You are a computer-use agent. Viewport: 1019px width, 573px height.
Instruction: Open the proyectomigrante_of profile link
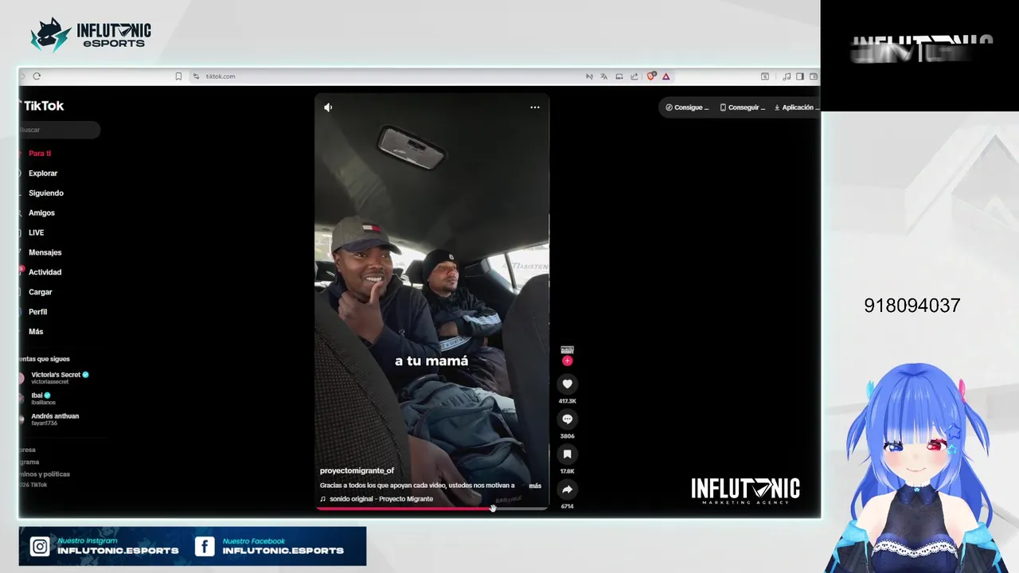[357, 471]
